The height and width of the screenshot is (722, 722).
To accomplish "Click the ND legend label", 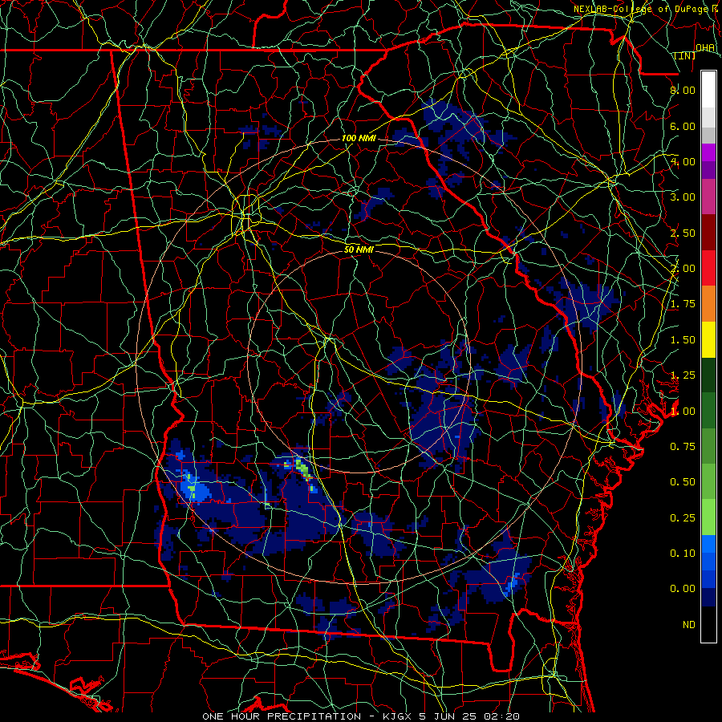I will point(689,625).
